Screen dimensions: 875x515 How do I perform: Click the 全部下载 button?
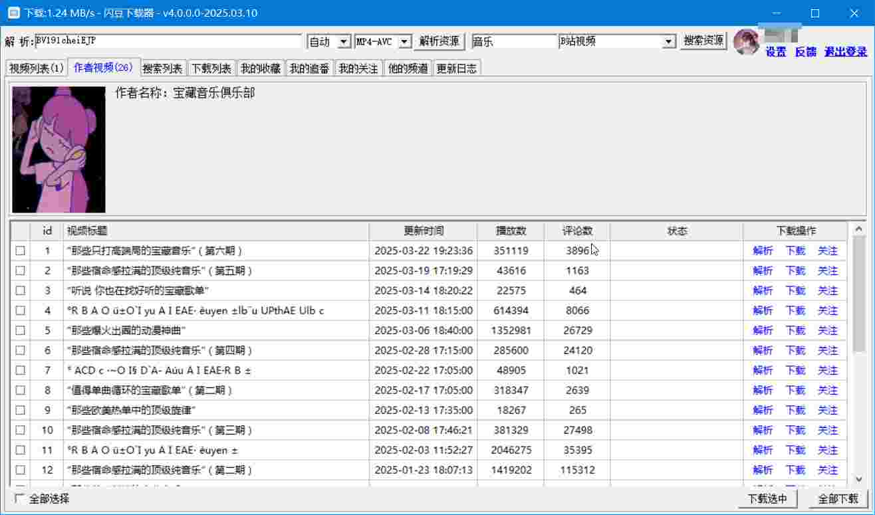[x=838, y=498]
